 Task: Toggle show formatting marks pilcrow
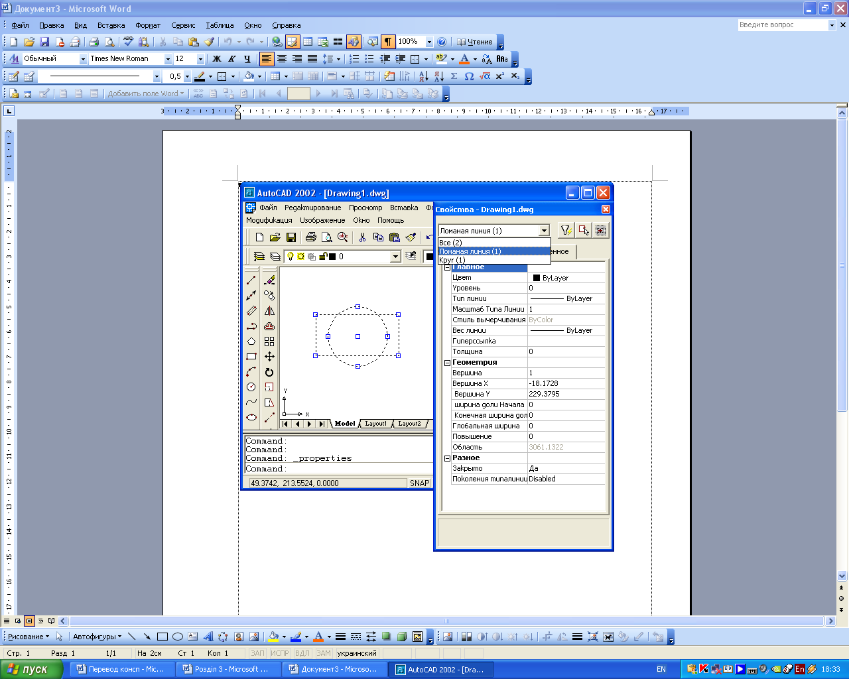pos(388,42)
